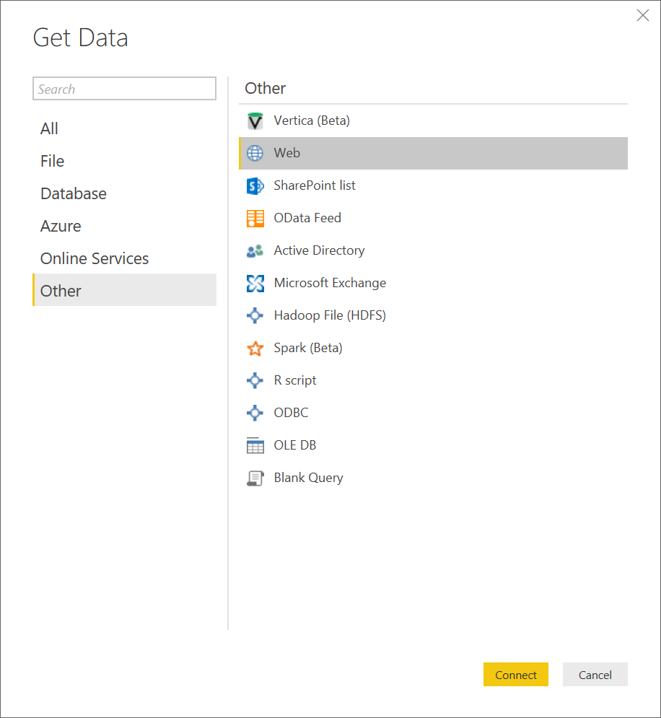Click the yellow Connect button
Screen dimensions: 661x718
pyautogui.click(x=516, y=675)
